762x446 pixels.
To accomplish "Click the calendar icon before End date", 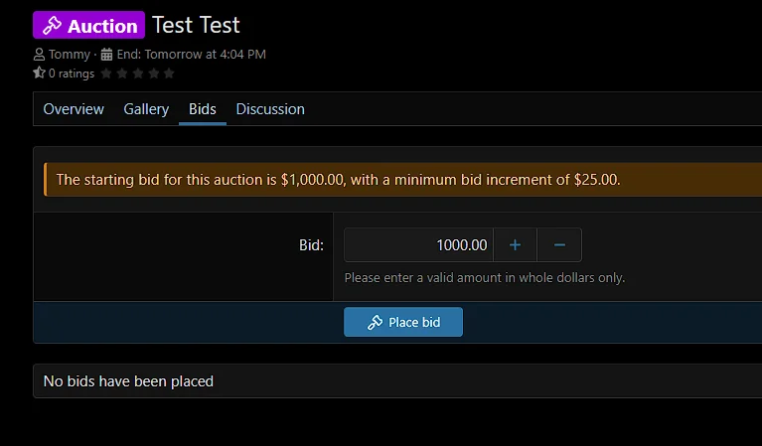I will click(106, 54).
